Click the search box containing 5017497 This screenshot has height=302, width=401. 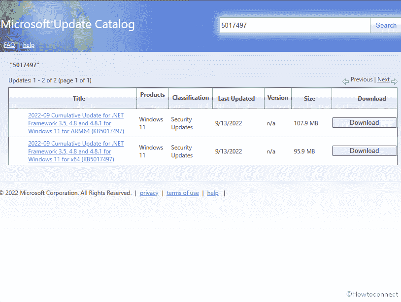295,25
